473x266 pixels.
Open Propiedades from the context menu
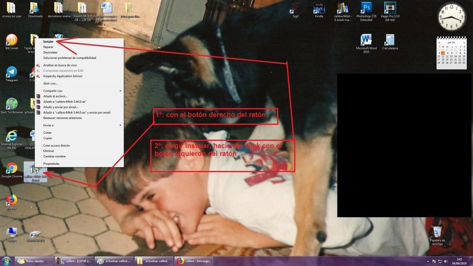pos(79,164)
